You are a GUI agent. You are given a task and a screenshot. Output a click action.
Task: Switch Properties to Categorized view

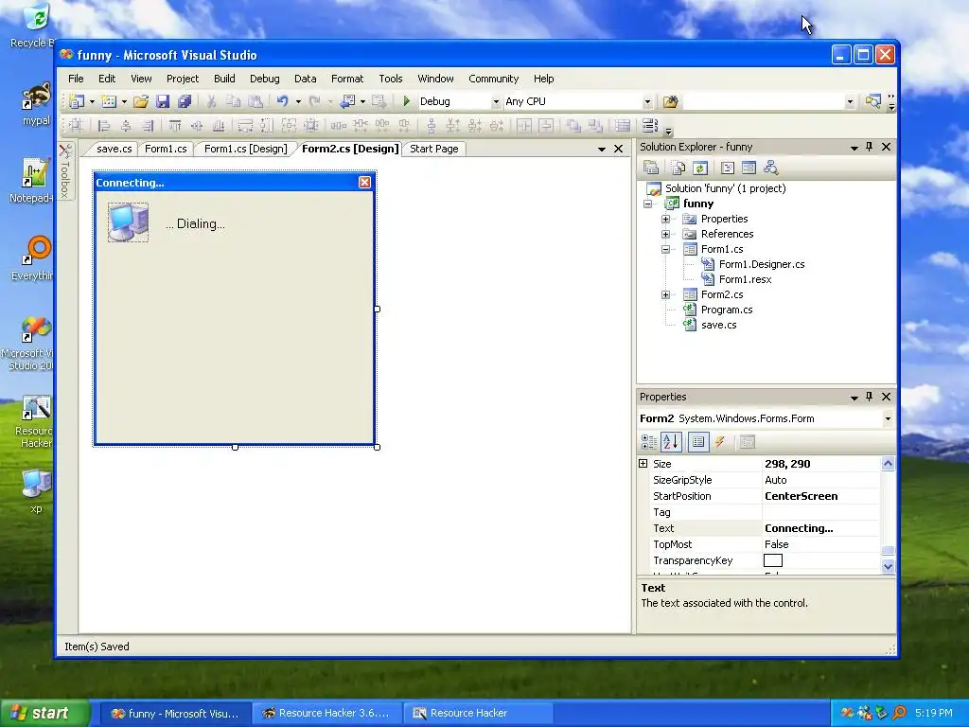point(649,442)
